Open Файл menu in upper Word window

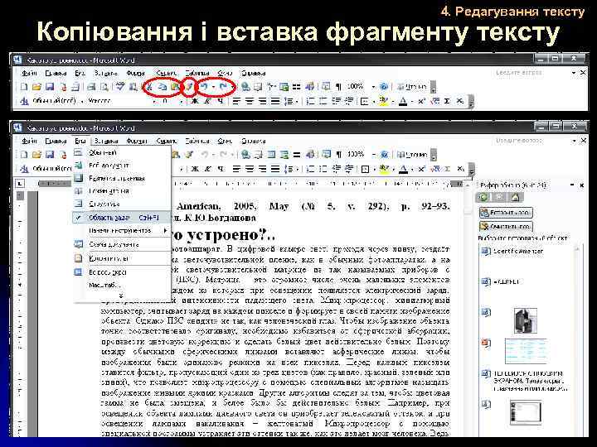tap(29, 73)
